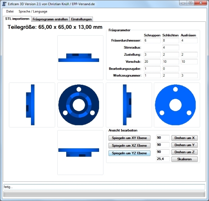Click the progress bar at window bottom

click(104, 194)
